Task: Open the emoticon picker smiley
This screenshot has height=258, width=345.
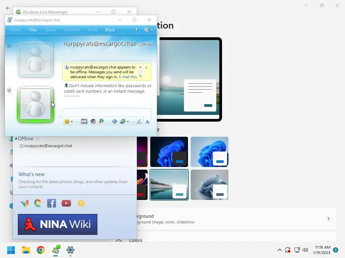Action: point(67,121)
